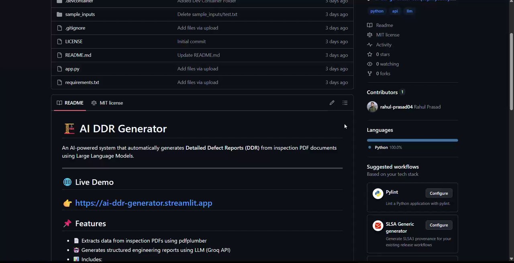This screenshot has height=263, width=514.
Task: Click the page vertical scrollbar
Action: click(x=511, y=71)
